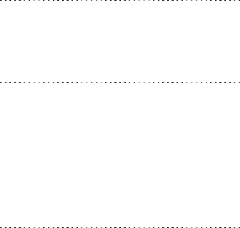Image resolution: width=240 pixels, height=228 pixels.
Task: Click left end of third dotted line
Action: coord(1,73)
